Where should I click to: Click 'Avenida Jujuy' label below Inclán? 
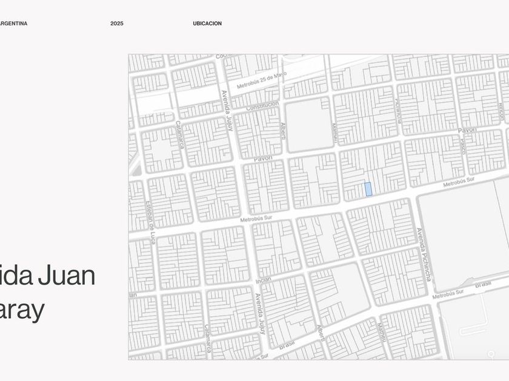261,314
